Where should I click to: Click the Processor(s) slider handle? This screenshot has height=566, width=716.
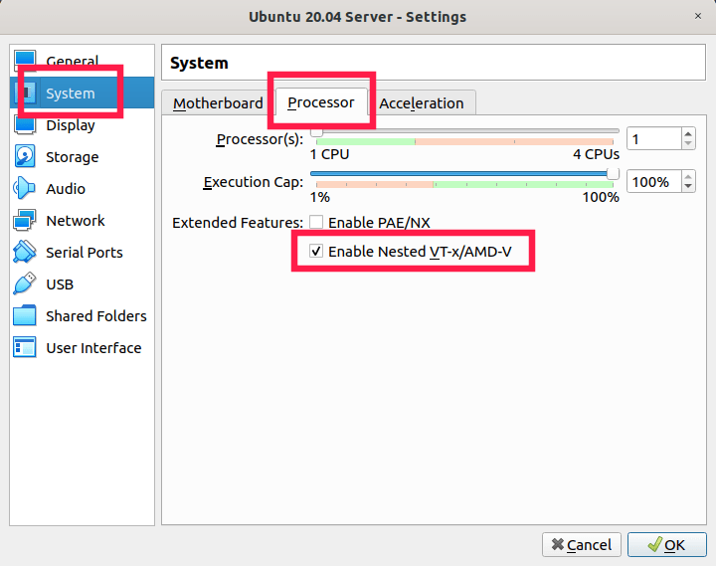pyautogui.click(x=316, y=132)
